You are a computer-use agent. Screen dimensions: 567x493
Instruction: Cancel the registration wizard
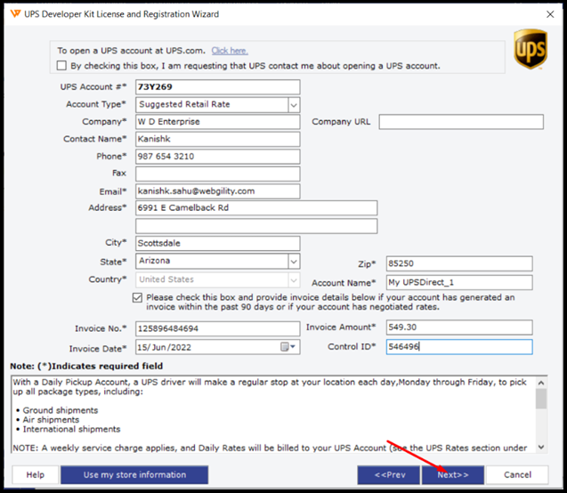click(x=517, y=474)
